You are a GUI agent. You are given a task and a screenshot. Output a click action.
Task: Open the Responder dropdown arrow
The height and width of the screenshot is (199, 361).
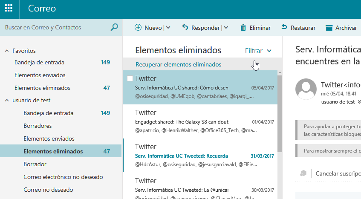(x=226, y=27)
